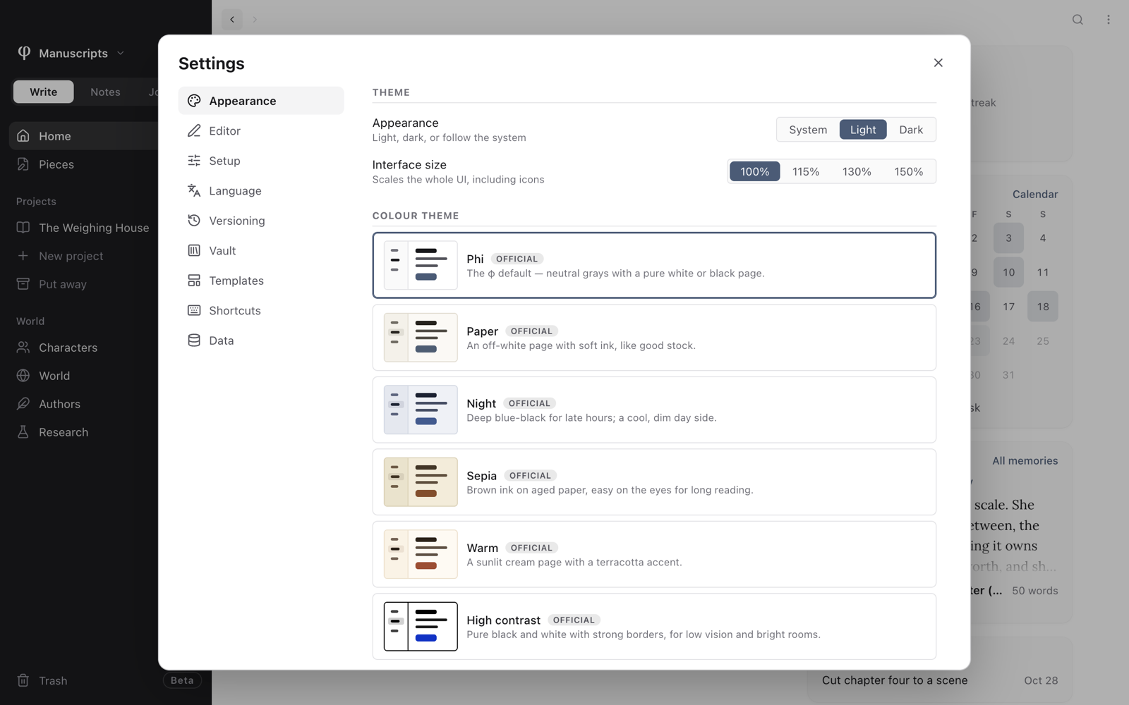Click the Research flask icon in sidebar
Viewport: 1129px width, 705px height.
23,432
